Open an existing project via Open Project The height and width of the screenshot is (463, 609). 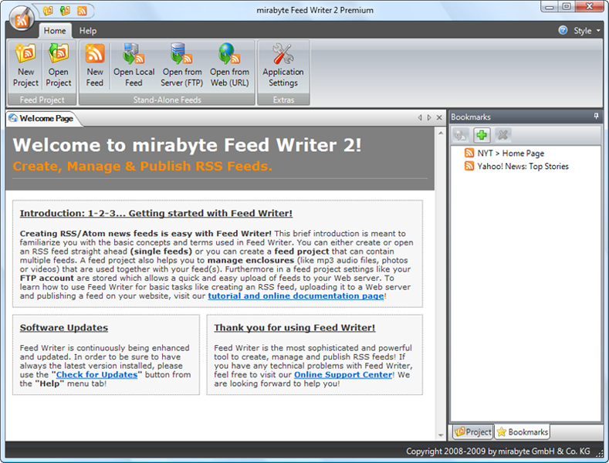pos(58,66)
